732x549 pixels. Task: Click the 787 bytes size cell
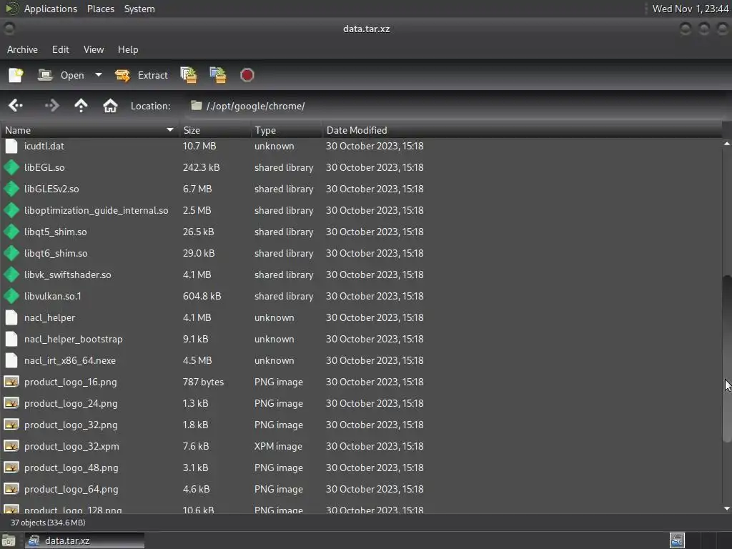(x=203, y=382)
